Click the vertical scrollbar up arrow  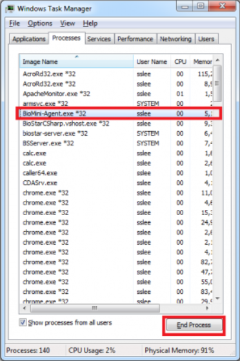coord(217,60)
